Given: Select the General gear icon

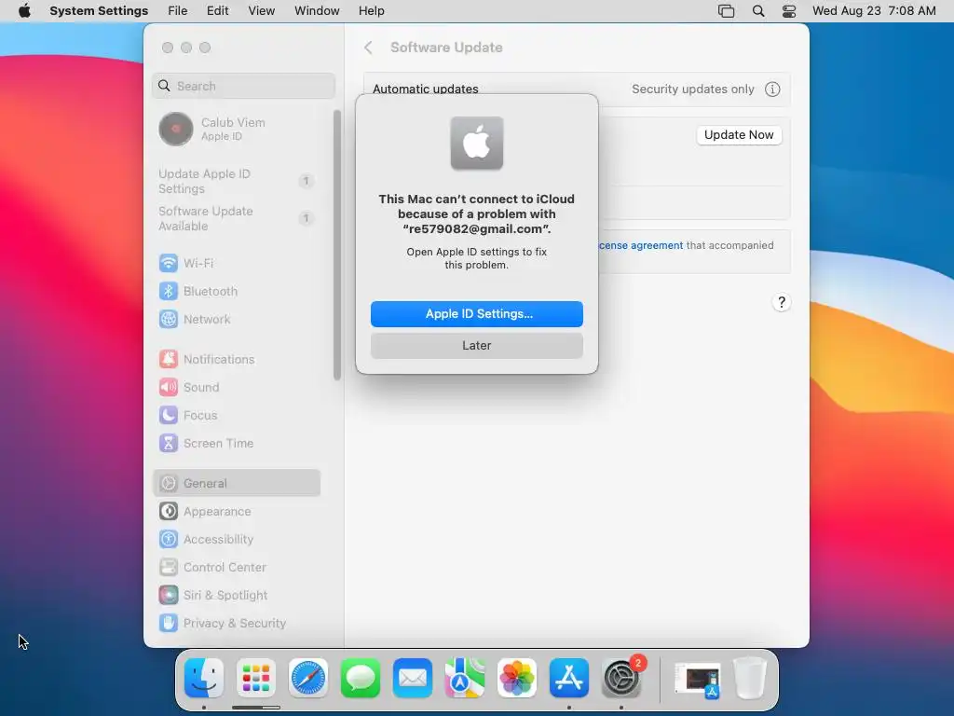Looking at the screenshot, I should pyautogui.click(x=169, y=484).
